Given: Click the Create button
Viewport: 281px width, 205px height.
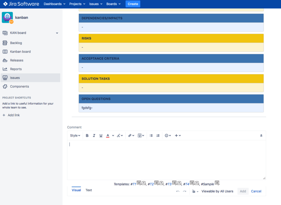Looking at the screenshot, I should pyautogui.click(x=133, y=4).
